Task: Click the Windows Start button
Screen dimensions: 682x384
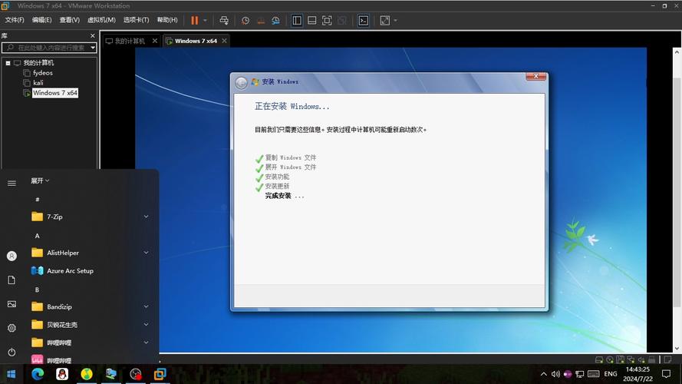Action: [12, 374]
